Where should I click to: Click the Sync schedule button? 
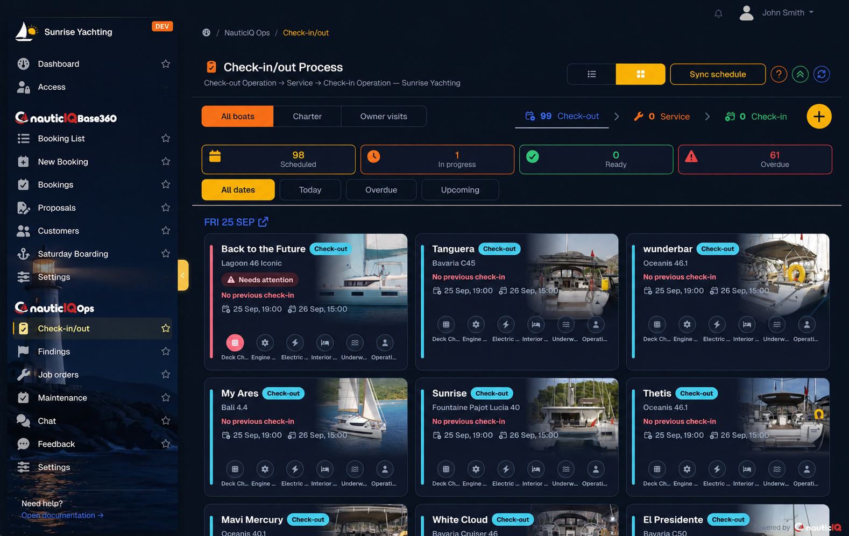[718, 74]
